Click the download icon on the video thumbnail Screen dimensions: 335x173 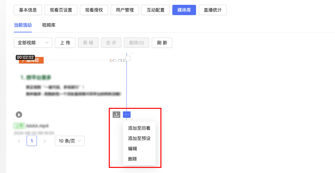[x=116, y=115]
